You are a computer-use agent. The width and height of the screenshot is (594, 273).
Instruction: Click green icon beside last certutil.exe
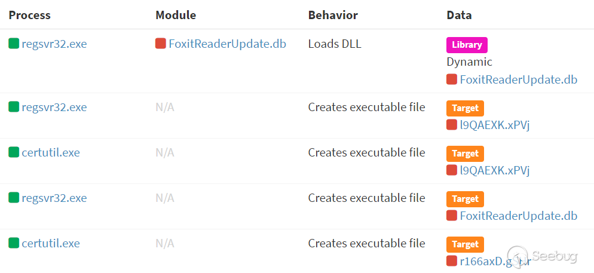(14, 243)
